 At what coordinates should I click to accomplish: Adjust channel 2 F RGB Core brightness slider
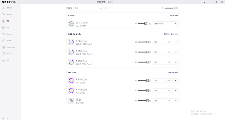click(143, 52)
